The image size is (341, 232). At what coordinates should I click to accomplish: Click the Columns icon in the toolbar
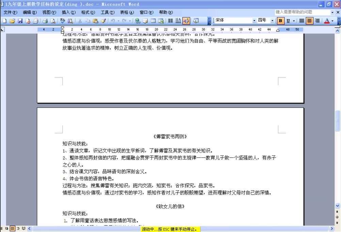(x=170, y=21)
